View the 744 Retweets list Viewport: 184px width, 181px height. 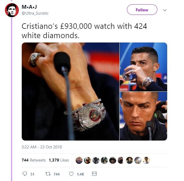[34, 160]
